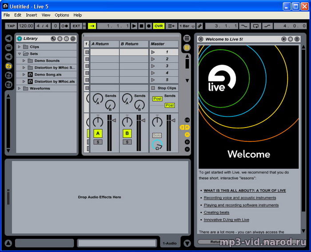The width and height of the screenshot is (311, 252).
Task: Open the Insert menu
Action: click(x=32, y=15)
